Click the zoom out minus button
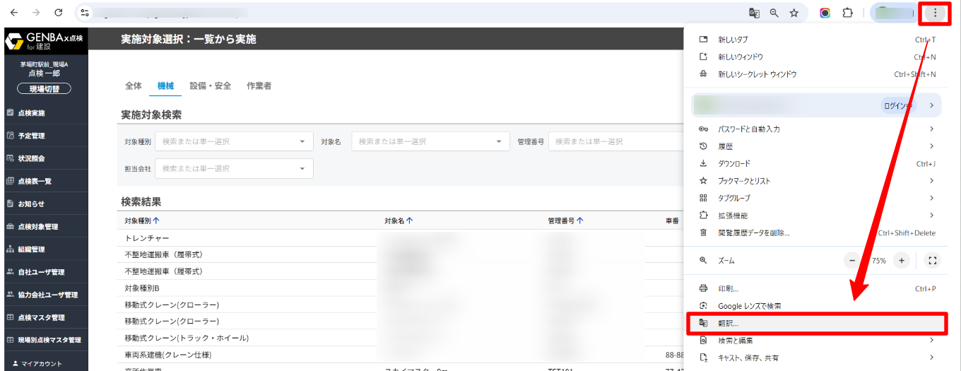 (x=853, y=261)
